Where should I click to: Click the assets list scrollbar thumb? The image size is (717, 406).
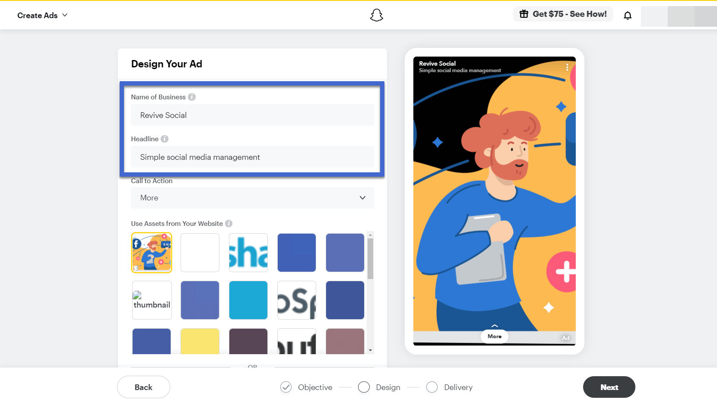(370, 259)
